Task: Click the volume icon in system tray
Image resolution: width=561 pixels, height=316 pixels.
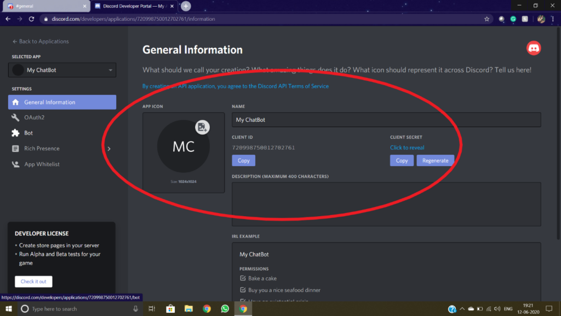Action: coord(497,309)
